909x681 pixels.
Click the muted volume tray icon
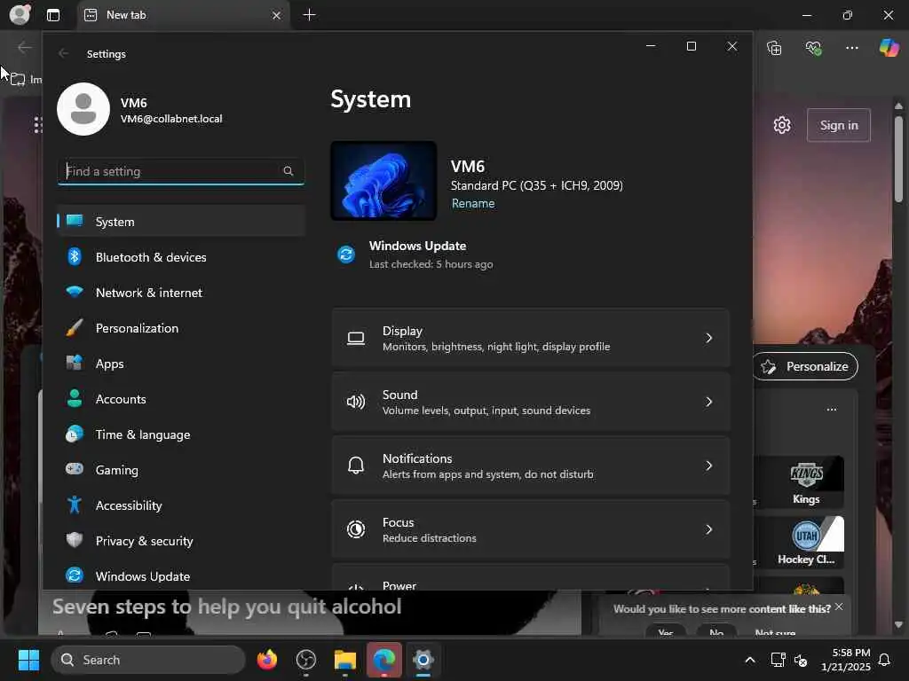pos(801,660)
